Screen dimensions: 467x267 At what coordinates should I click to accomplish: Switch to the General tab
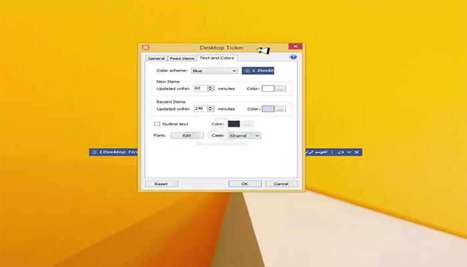click(x=156, y=59)
